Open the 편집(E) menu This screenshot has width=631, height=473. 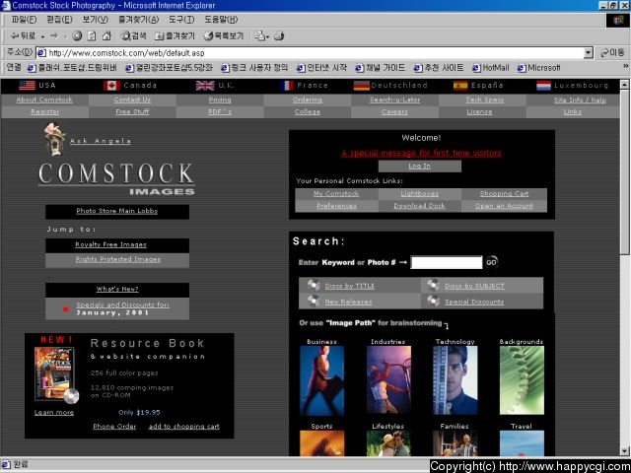pos(59,20)
